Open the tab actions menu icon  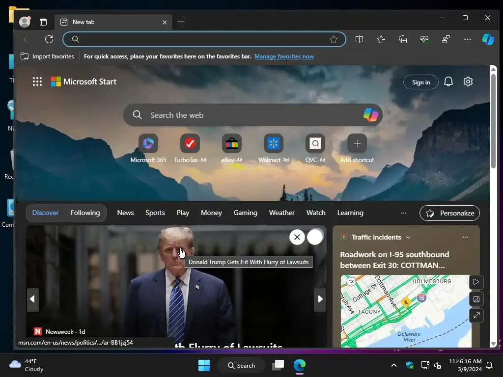pos(43,22)
